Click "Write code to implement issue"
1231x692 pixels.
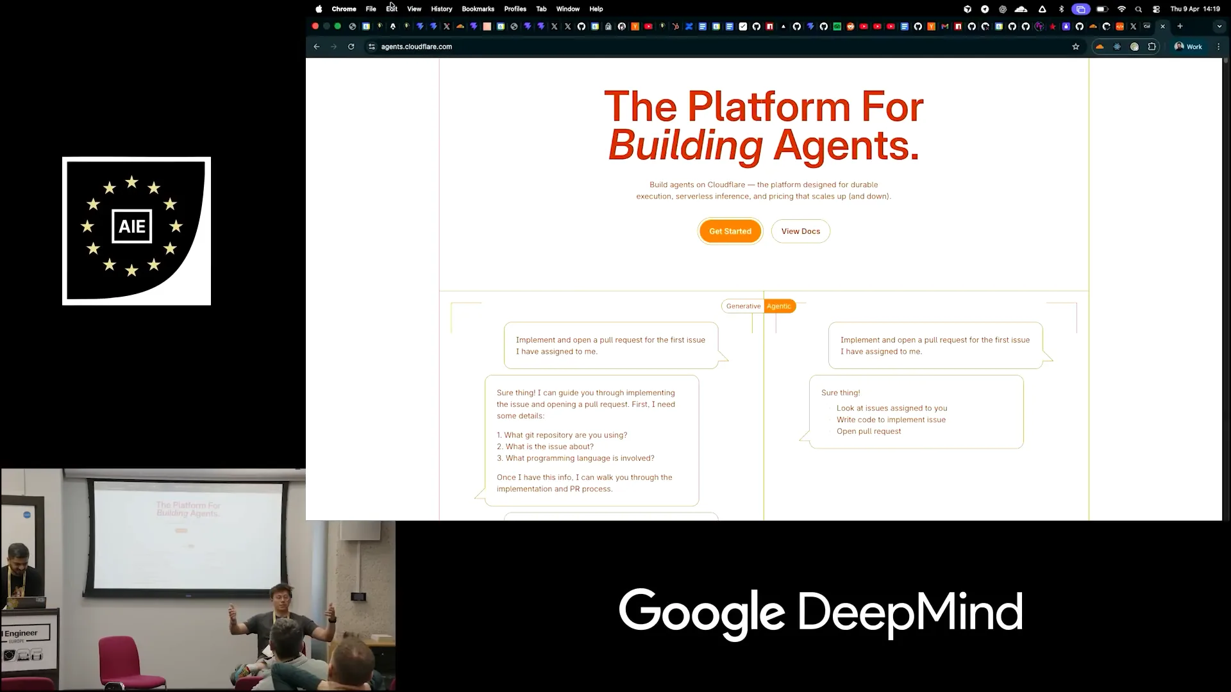pos(891,420)
